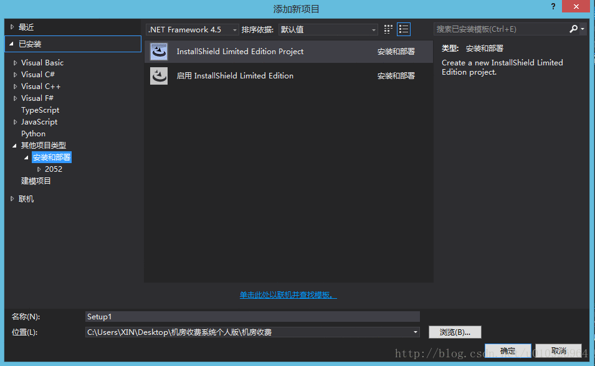Image resolution: width=595 pixels, height=366 pixels.
Task: Open the help question mark
Action: click(x=553, y=6)
